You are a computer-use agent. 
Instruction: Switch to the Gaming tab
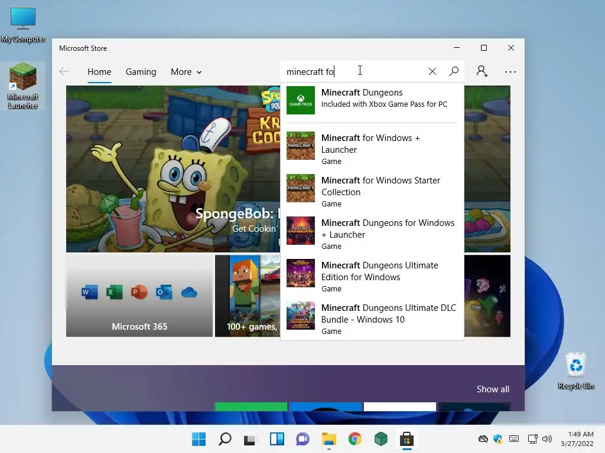pyautogui.click(x=141, y=71)
